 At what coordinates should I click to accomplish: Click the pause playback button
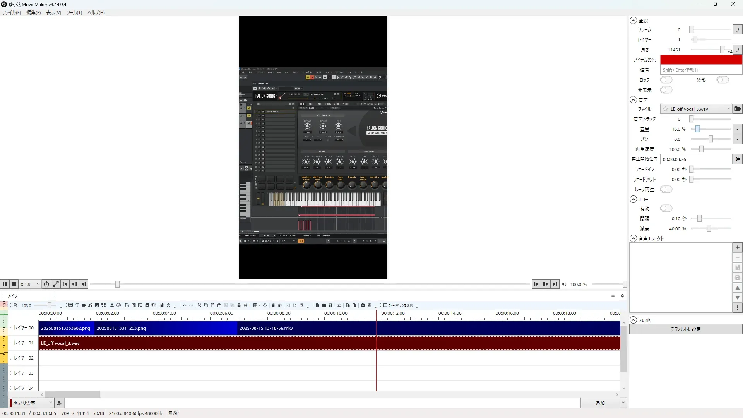[5, 284]
